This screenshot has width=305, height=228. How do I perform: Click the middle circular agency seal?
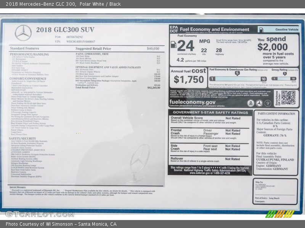pos(259,103)
